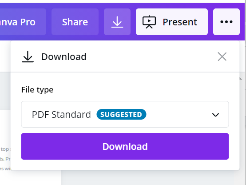The height and width of the screenshot is (185, 246).
Task: Click the scroll-up arrow at right edge
Action: [x=241, y=78]
